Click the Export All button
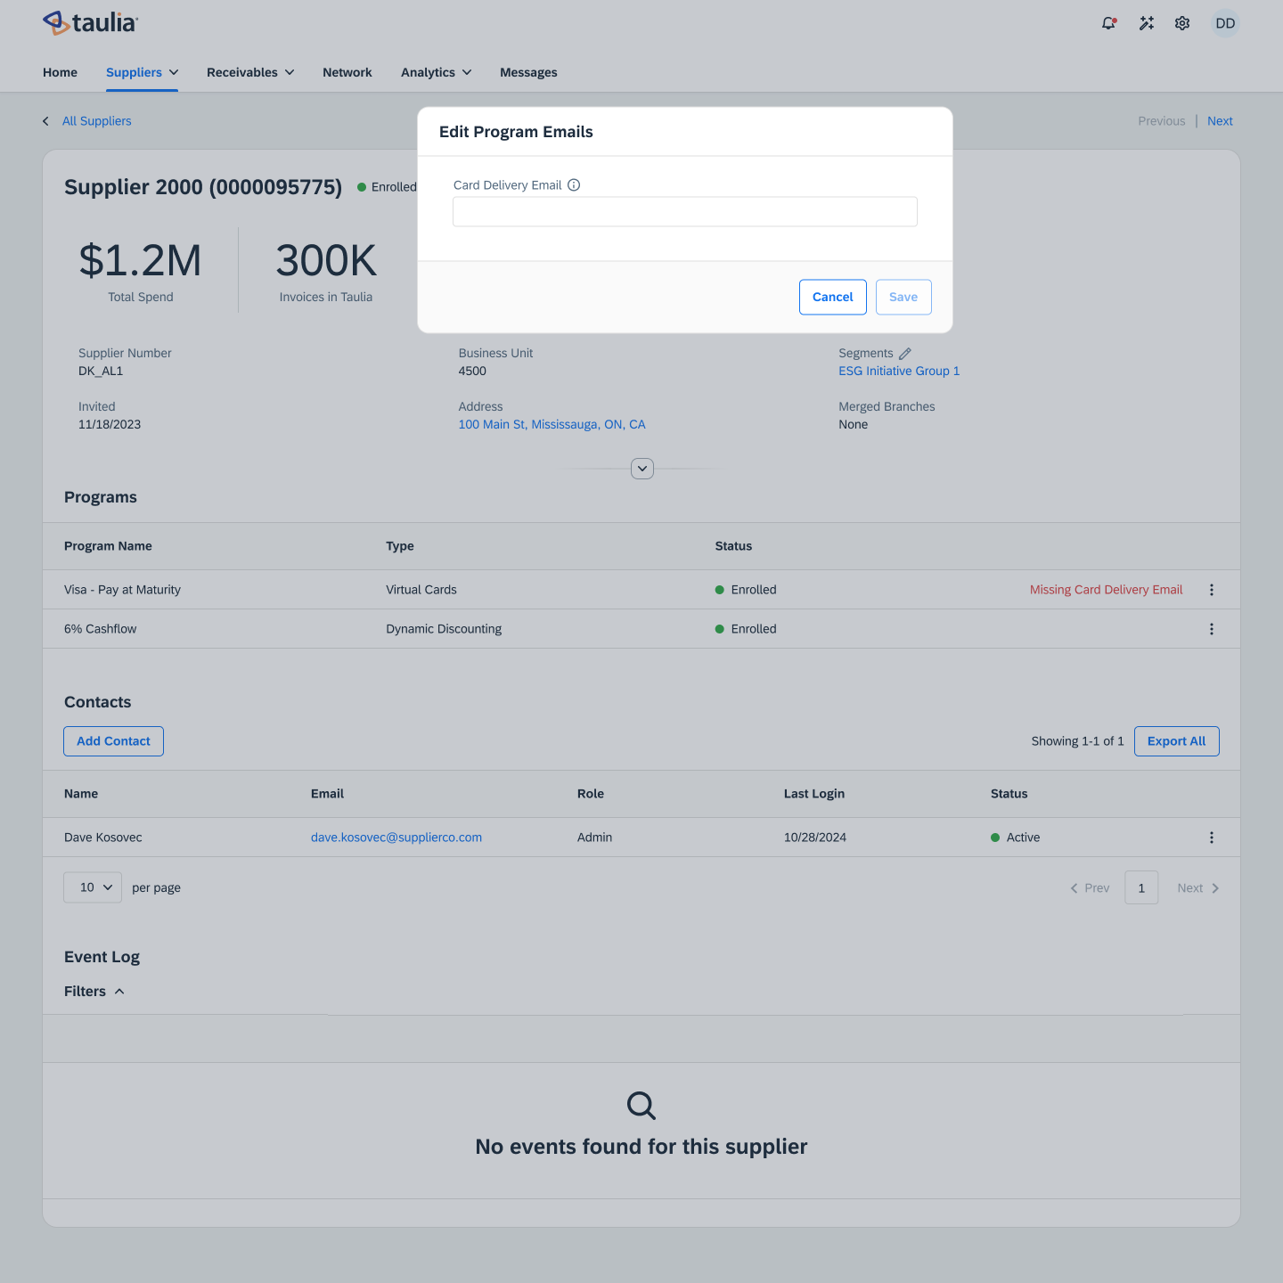 tap(1176, 741)
